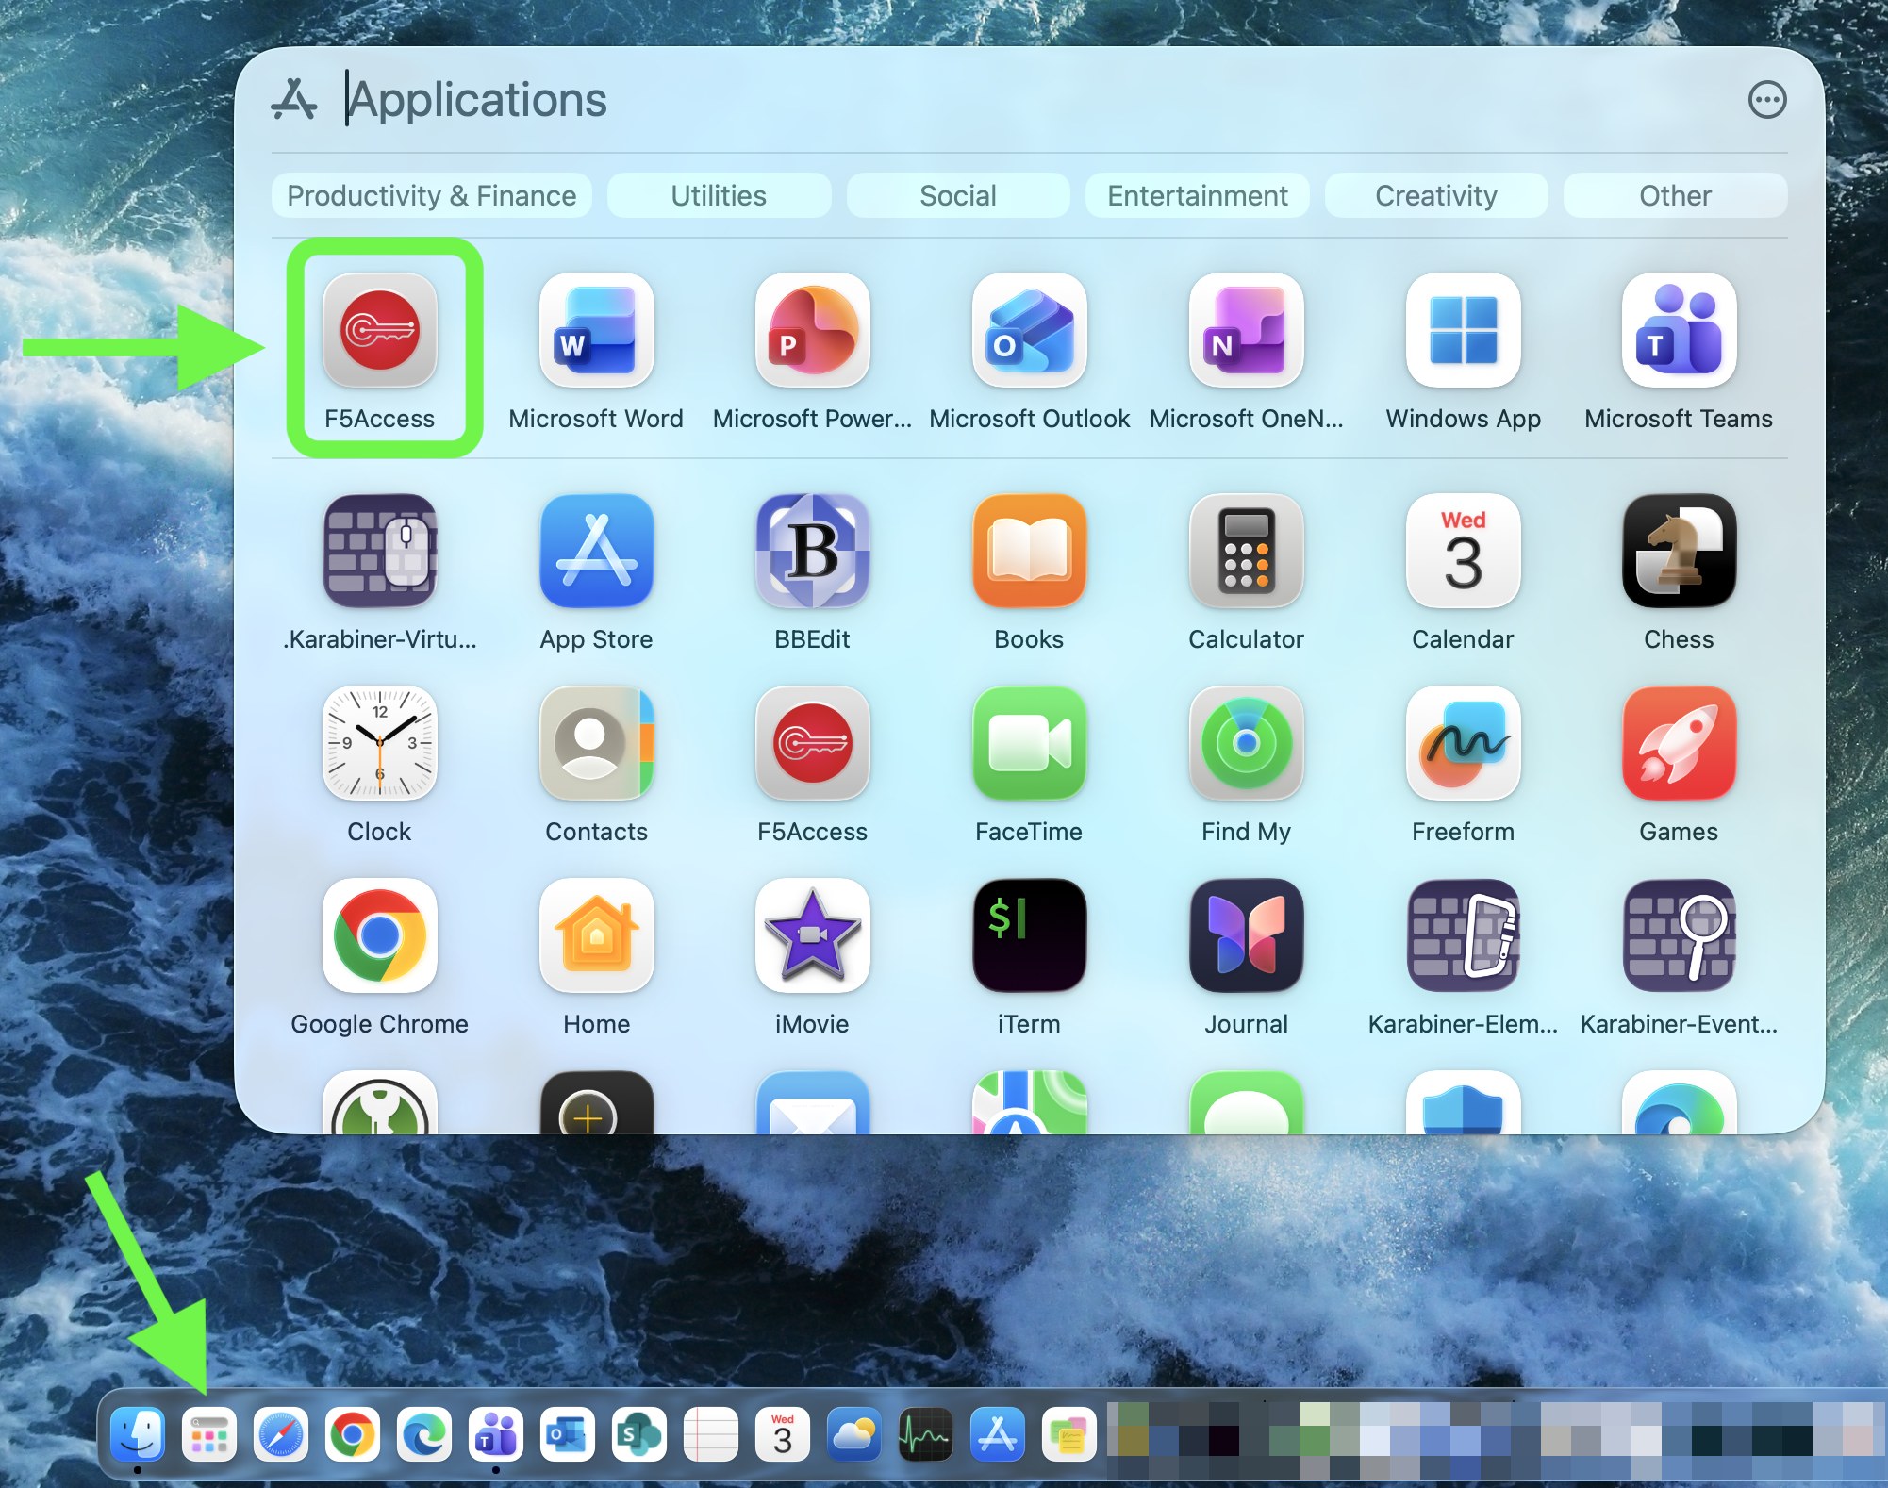Open the Karabiner-VirtualHIDDevice app icon
Screen dimensions: 1888x1488
click(380, 551)
